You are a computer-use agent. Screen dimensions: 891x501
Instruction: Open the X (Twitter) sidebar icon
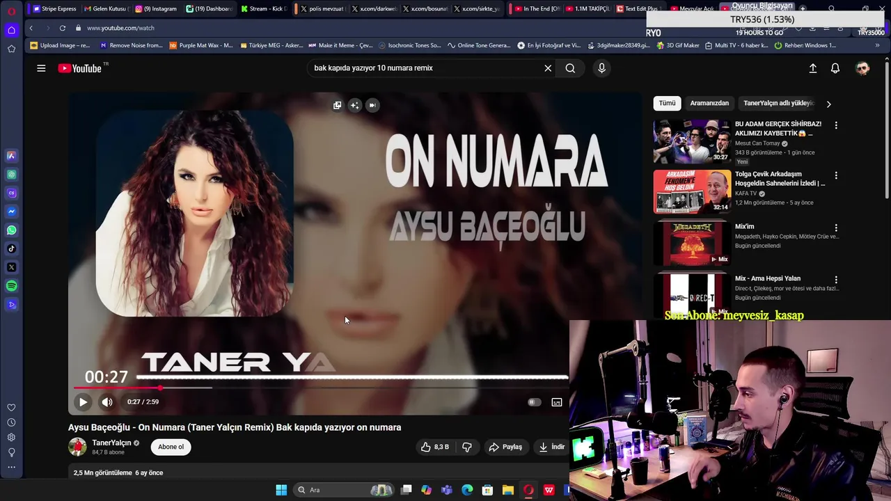tap(11, 267)
